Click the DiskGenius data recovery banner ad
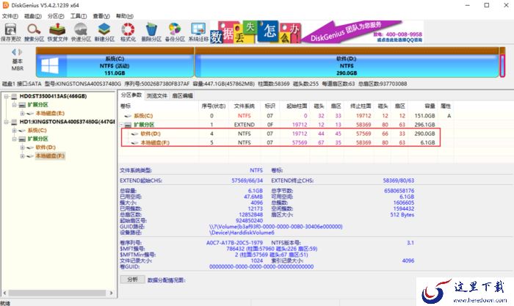This screenshot has width=514, height=306. pyautogui.click(x=316, y=32)
